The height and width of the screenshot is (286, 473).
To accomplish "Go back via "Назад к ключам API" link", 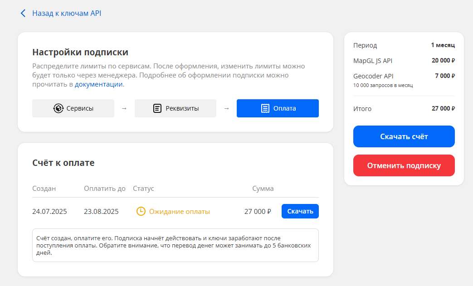I will [x=67, y=13].
